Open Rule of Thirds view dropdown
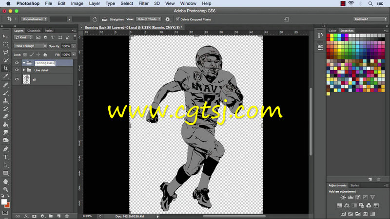390x219 pixels. click(x=149, y=19)
